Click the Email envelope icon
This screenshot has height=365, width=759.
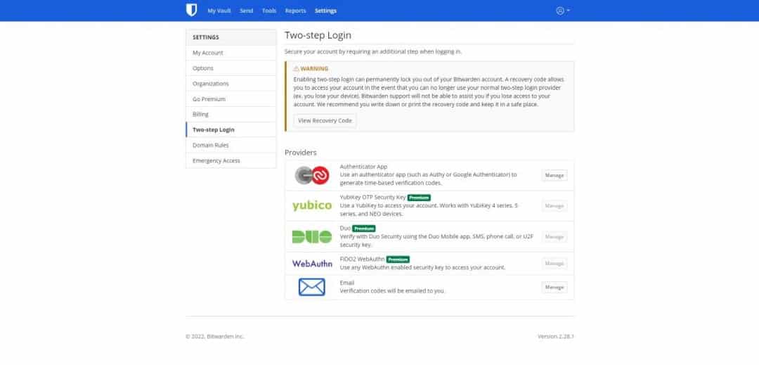(x=311, y=287)
